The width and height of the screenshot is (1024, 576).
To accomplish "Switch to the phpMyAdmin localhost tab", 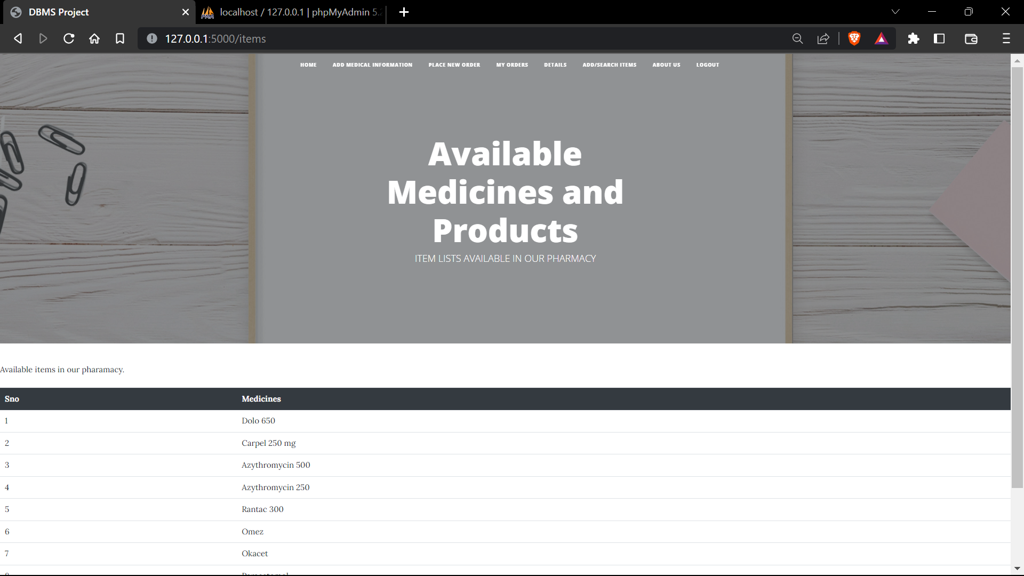I will 291,12.
